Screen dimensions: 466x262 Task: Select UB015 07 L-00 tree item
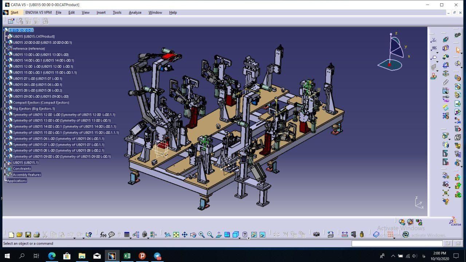coord(37,79)
